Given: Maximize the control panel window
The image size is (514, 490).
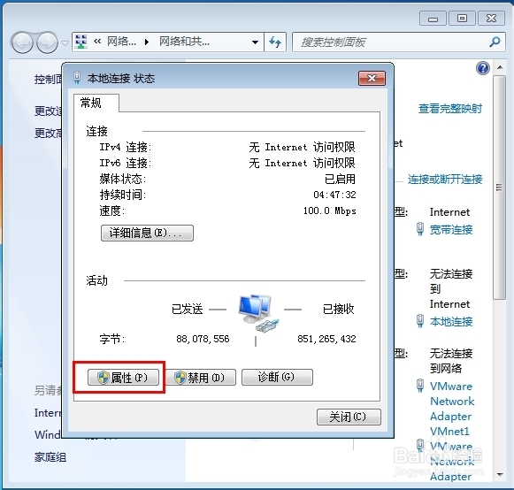Looking at the screenshot, I should [462, 19].
